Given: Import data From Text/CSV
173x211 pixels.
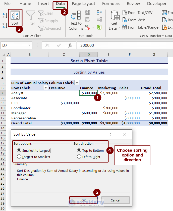Looking at the screenshot, I should coord(138,13).
